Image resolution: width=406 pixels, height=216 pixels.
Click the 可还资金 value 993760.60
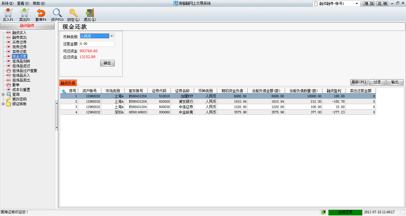[x=89, y=51]
